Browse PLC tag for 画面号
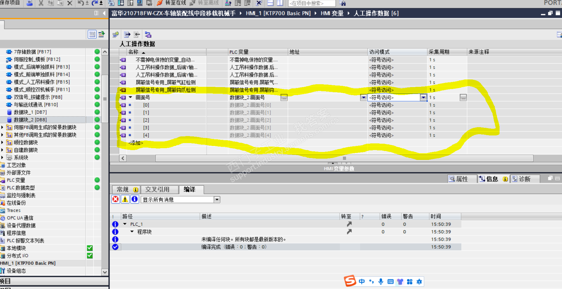Viewport: 562px width, 289px height. pyautogui.click(x=284, y=98)
